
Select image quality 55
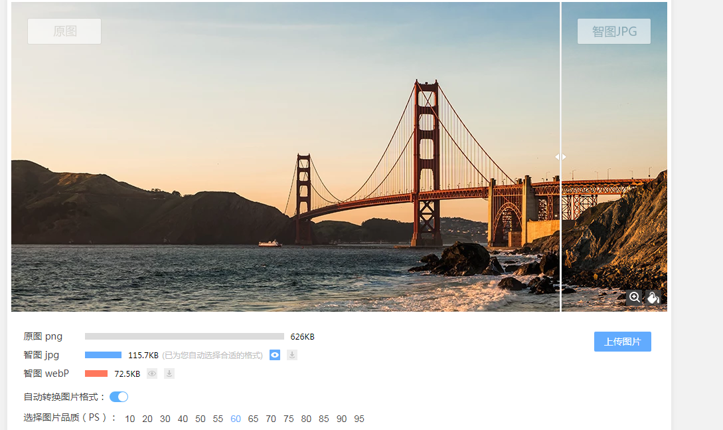pos(218,419)
